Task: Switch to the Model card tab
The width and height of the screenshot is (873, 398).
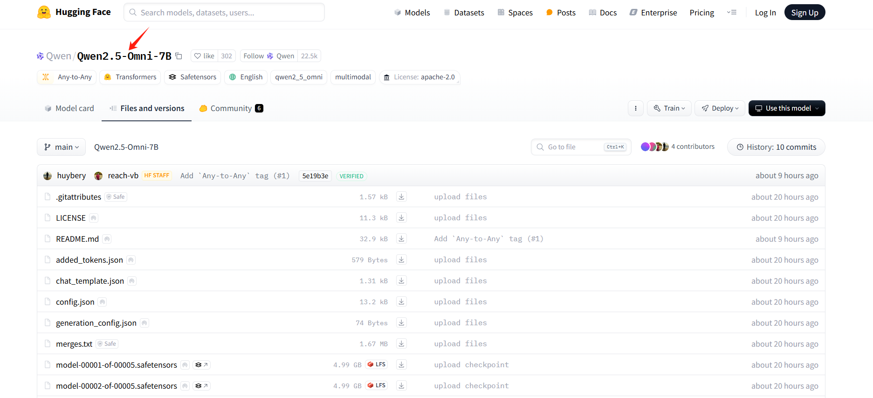Action: click(69, 108)
